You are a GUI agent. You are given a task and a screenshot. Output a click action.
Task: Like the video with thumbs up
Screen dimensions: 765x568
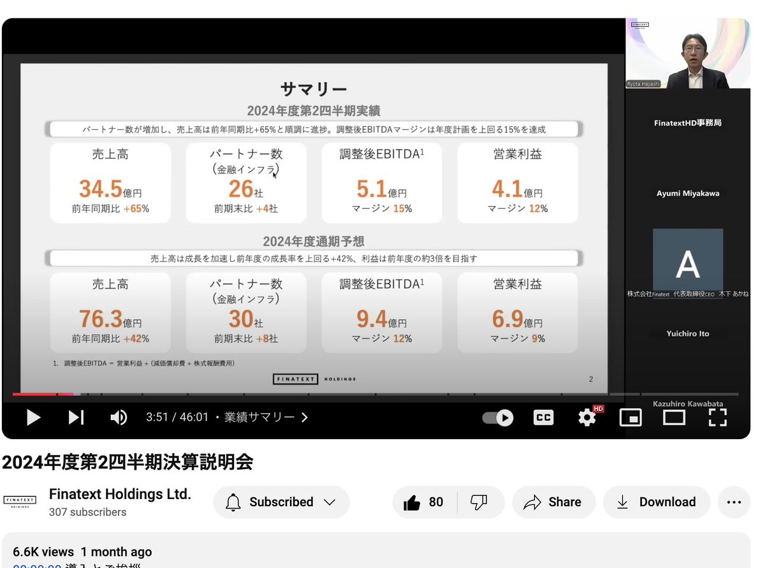click(x=424, y=502)
